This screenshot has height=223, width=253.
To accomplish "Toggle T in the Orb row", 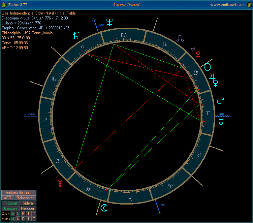I will click(x=29, y=214).
